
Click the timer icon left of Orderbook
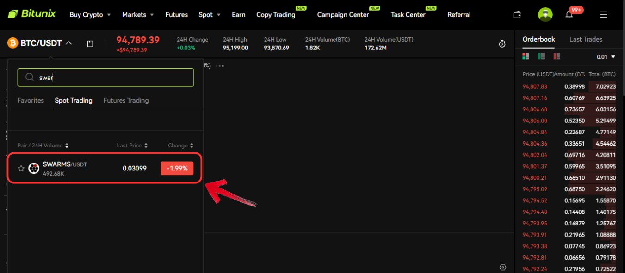[x=502, y=44]
